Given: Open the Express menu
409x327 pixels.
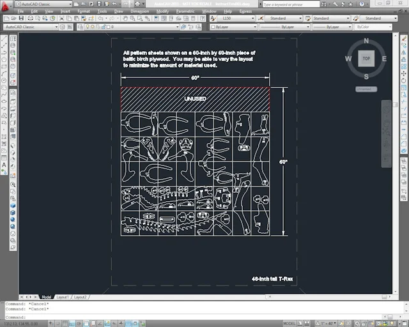Looking at the screenshot, I should (x=245, y=11).
